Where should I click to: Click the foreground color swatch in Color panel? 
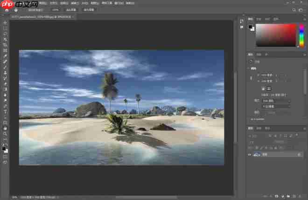(x=250, y=27)
